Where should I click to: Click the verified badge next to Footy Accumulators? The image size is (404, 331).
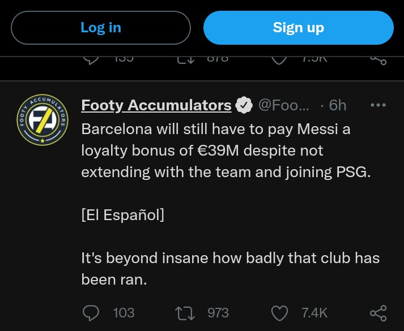coord(244,105)
